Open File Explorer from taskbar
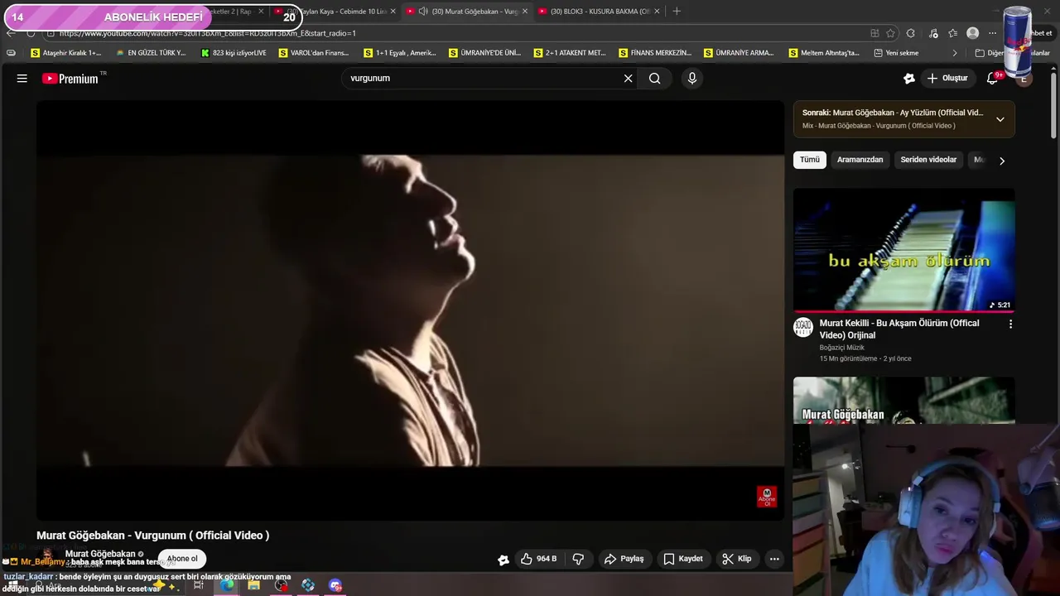 tap(253, 585)
